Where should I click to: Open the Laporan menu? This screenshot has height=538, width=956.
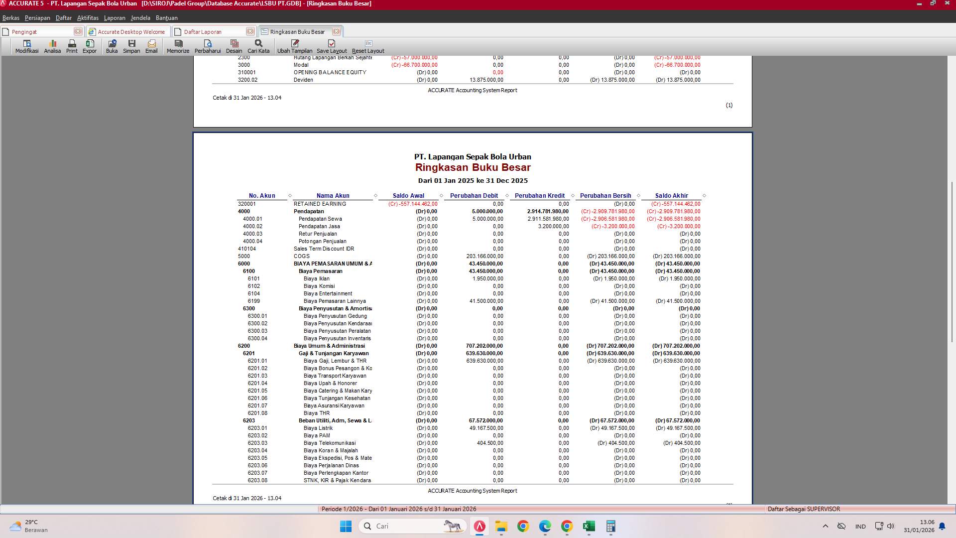114,17
